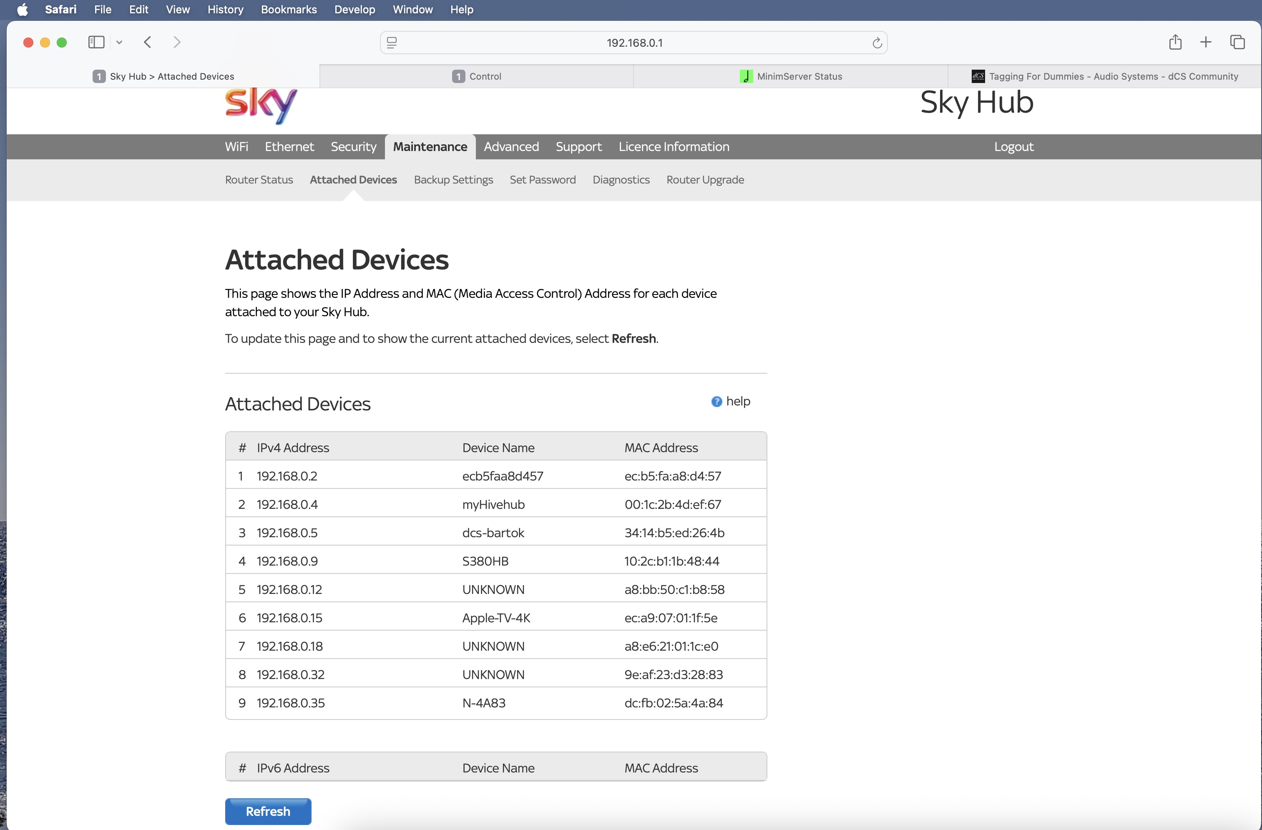
Task: Select the Maintenance section
Action: point(430,146)
